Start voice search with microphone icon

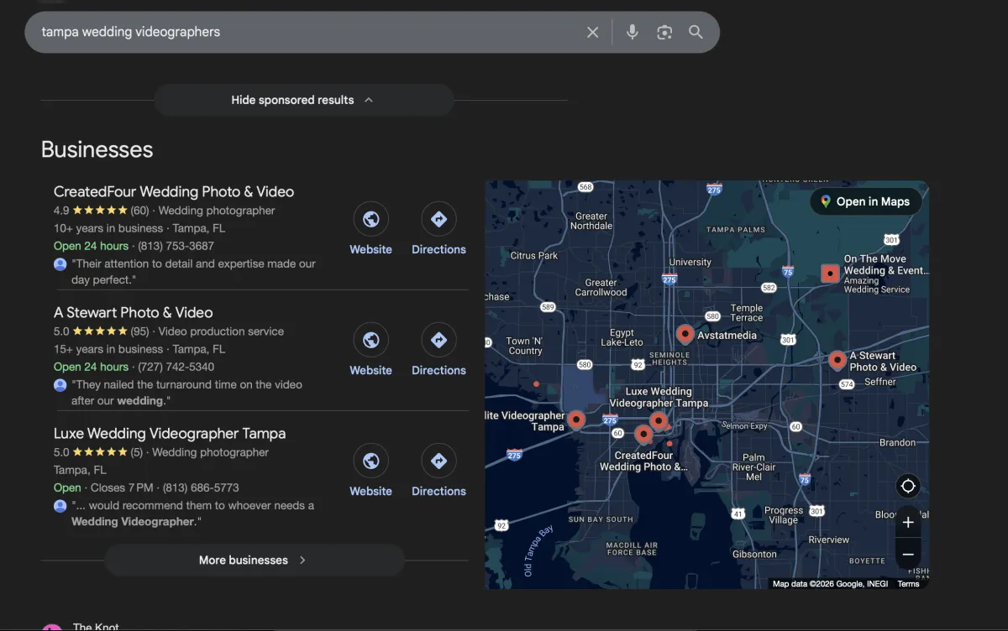[x=633, y=32]
